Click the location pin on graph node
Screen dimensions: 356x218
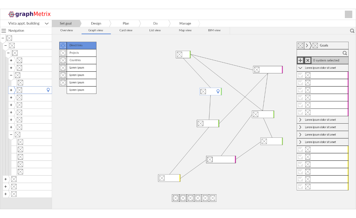coord(218,91)
